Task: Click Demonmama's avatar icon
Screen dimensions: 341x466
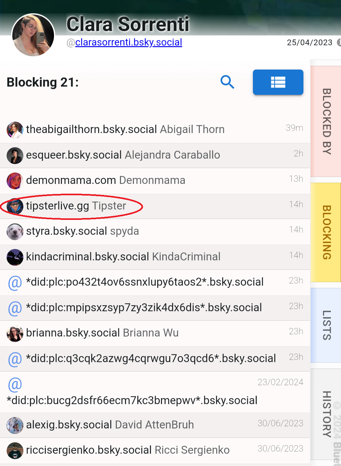Action: pyautogui.click(x=15, y=181)
